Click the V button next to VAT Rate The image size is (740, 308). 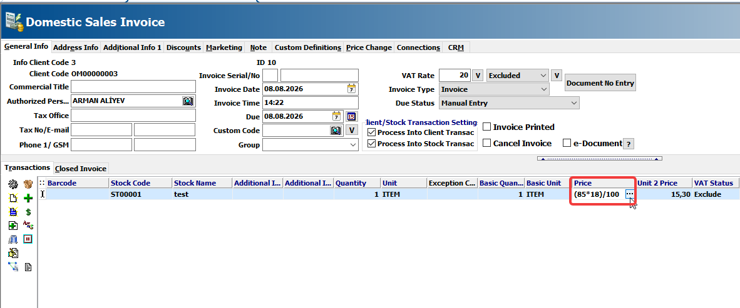click(x=478, y=76)
